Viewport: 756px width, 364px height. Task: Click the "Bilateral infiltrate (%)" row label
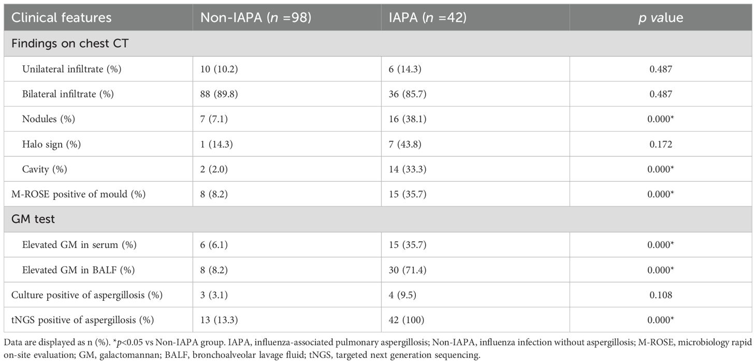click(68, 94)
